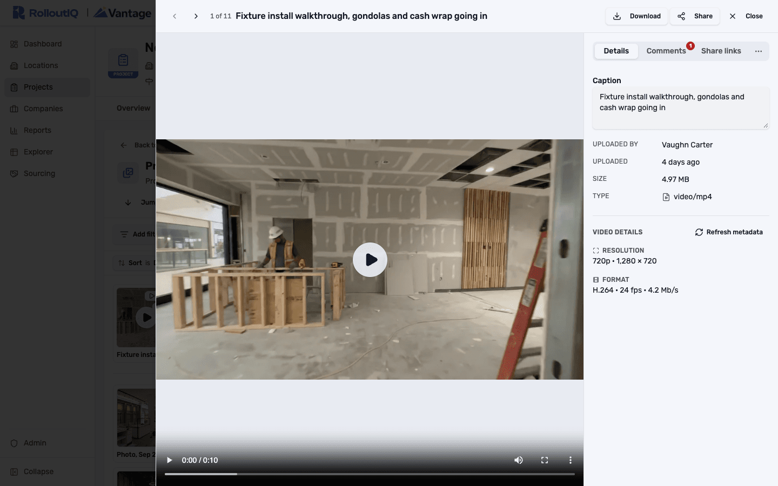Go to previous media item arrow
Image resolution: width=778 pixels, height=486 pixels.
click(x=175, y=16)
